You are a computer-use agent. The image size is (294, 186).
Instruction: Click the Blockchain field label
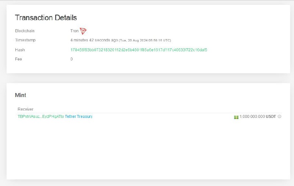coord(25,31)
